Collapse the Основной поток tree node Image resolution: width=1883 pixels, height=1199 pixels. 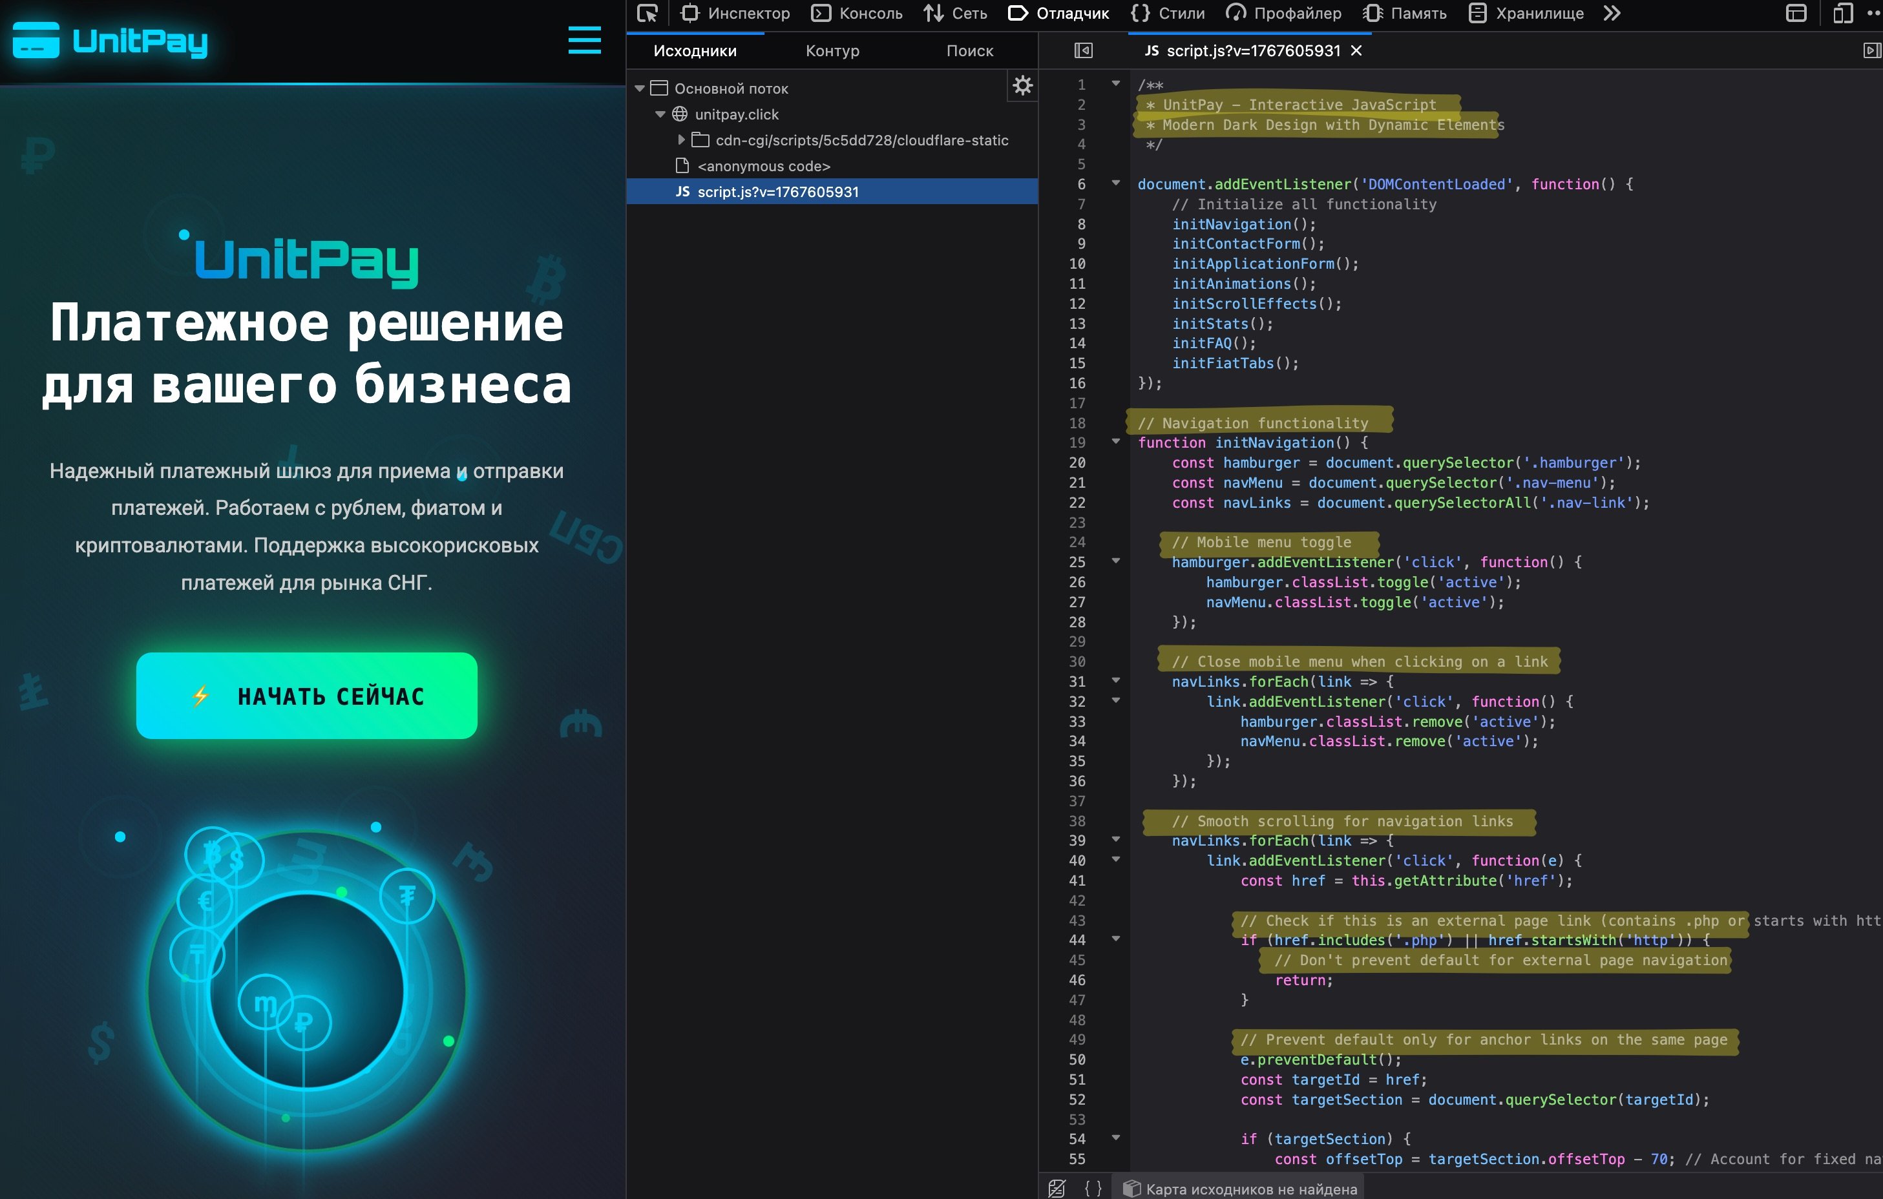pos(640,89)
